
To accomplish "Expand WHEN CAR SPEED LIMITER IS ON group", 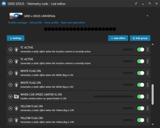I will [10, 97].
